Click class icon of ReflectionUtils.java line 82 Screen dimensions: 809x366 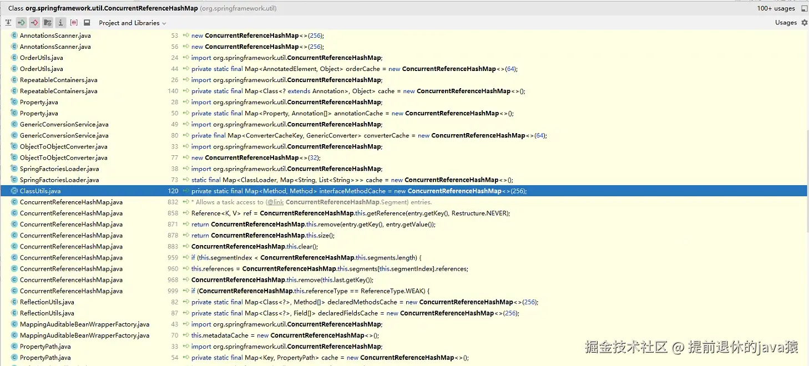(x=14, y=302)
